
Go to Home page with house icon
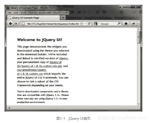[126, 23]
